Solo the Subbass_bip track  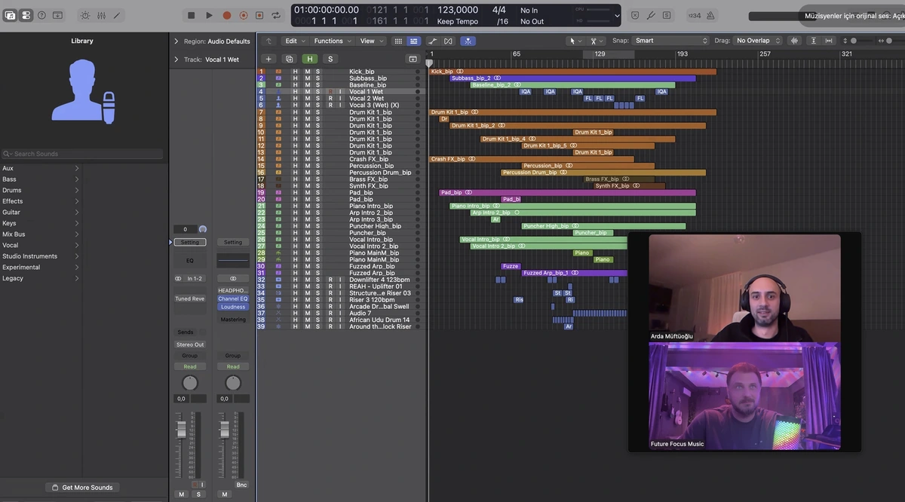pyautogui.click(x=318, y=78)
